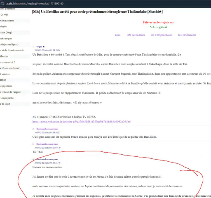Click the line starting 'Lors de la perquisition'

click(96, 93)
